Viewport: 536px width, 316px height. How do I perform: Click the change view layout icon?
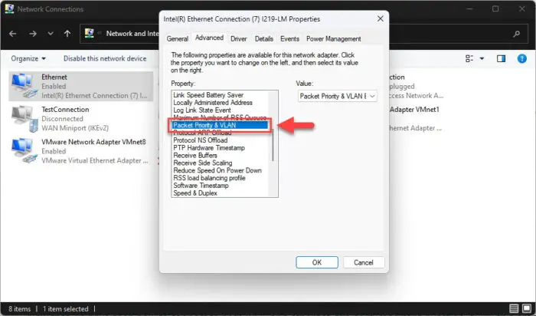coord(469,58)
